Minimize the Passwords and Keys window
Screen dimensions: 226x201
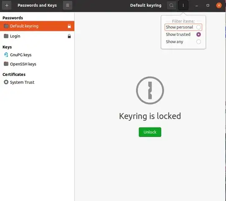197,5
